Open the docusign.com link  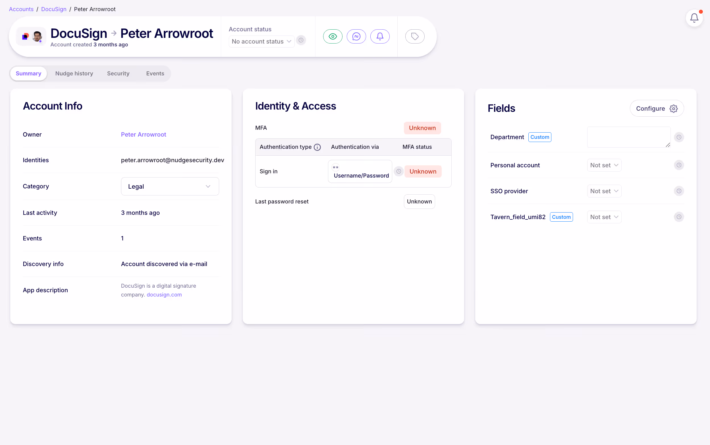coord(164,294)
